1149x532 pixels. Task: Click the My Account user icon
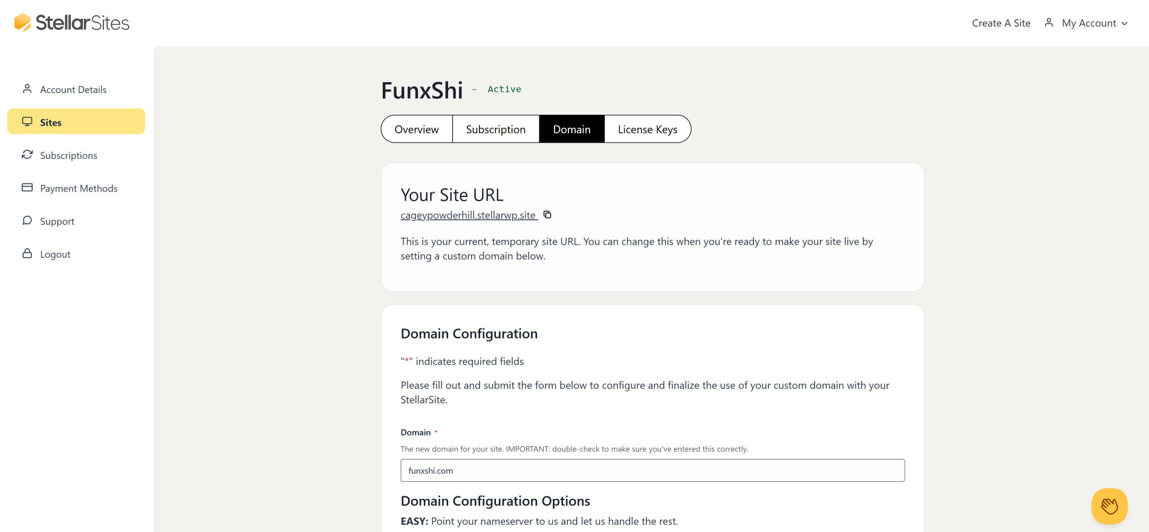[1049, 22]
